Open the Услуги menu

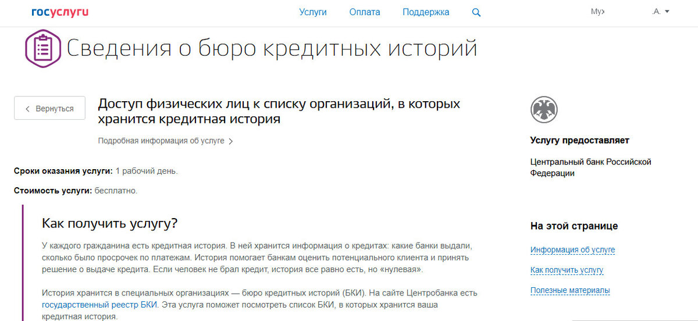(313, 12)
